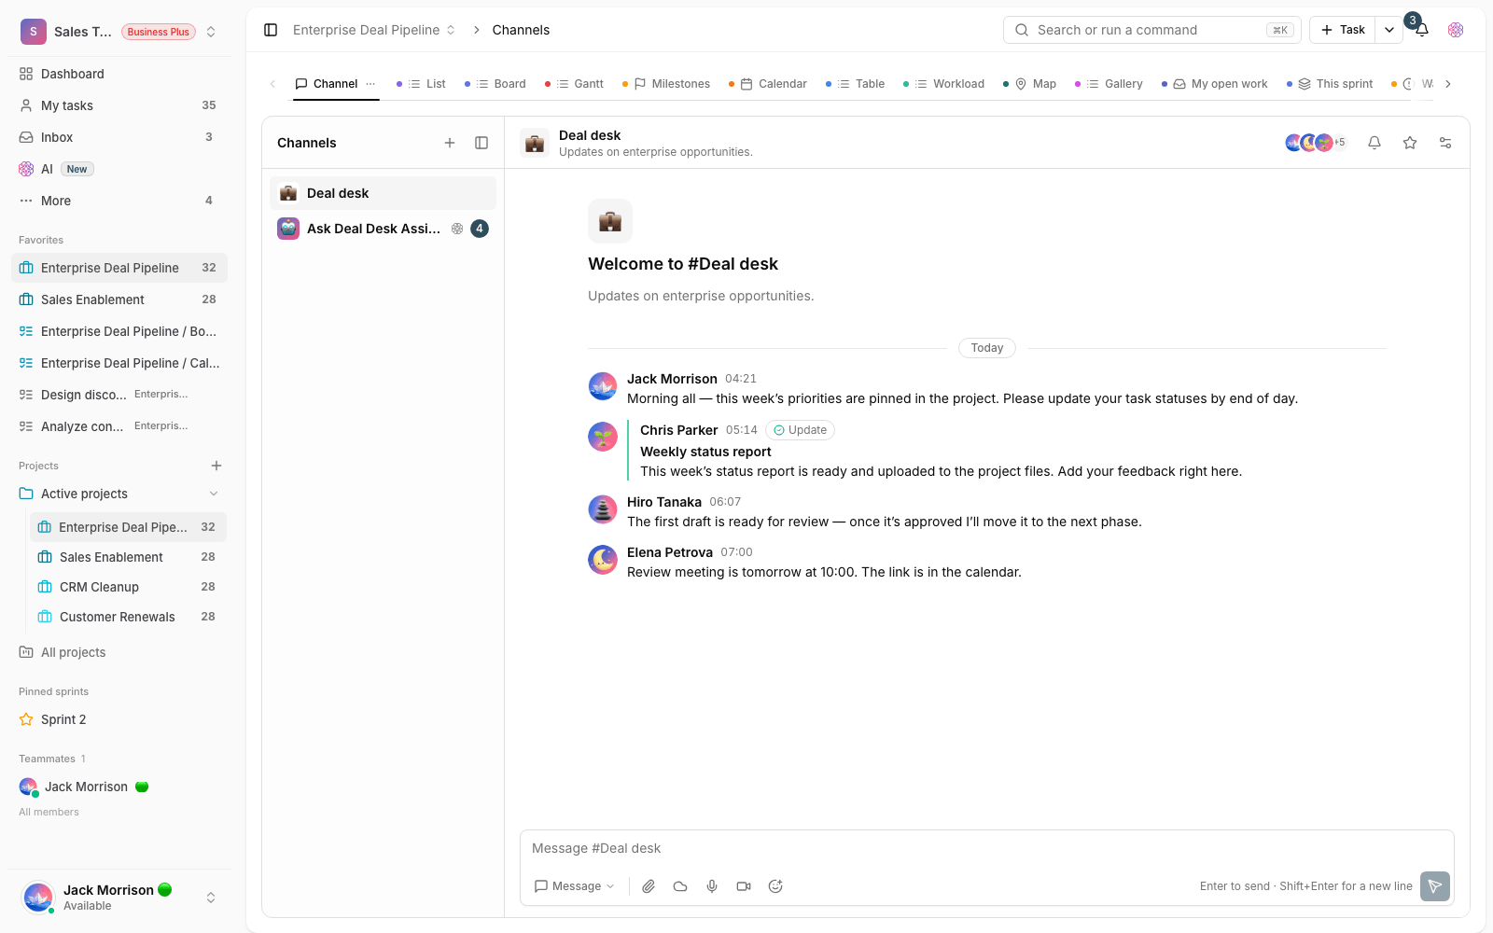The height and width of the screenshot is (933, 1493).
Task: Click the Update tag on Chris Parker's message
Action: [800, 430]
